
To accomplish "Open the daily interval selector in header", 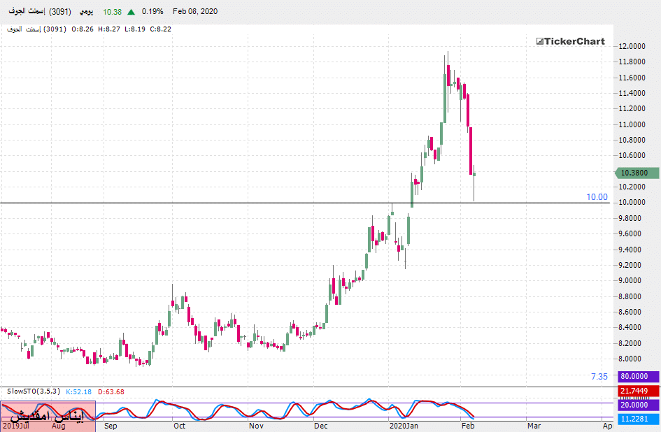I will 84,12.
